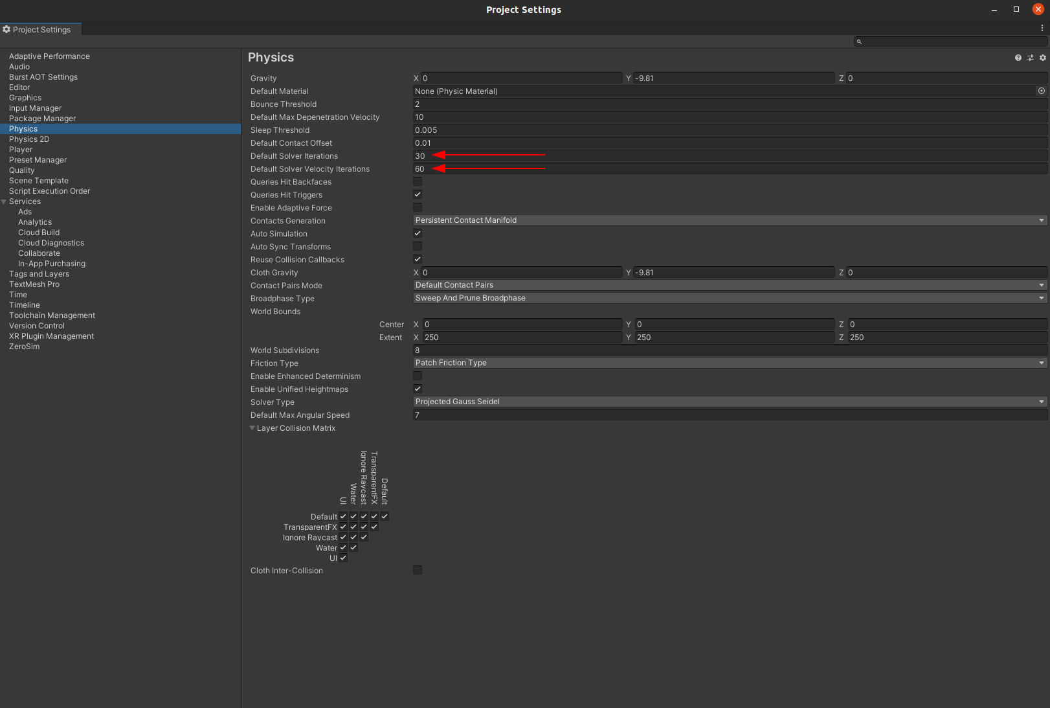Open Tags and Layers settings
This screenshot has width=1050, height=708.
(39, 274)
